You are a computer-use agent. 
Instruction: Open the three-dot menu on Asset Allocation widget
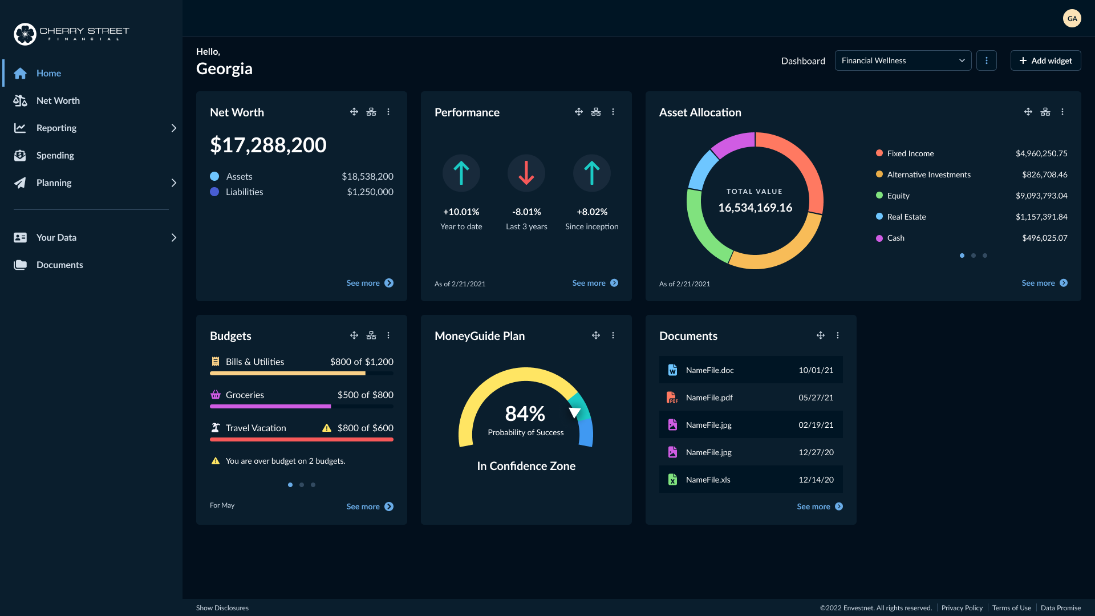click(1062, 112)
